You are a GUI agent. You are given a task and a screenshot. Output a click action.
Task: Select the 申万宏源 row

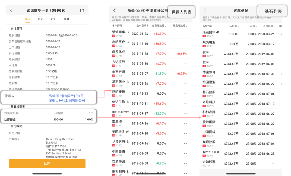pos(150,73)
